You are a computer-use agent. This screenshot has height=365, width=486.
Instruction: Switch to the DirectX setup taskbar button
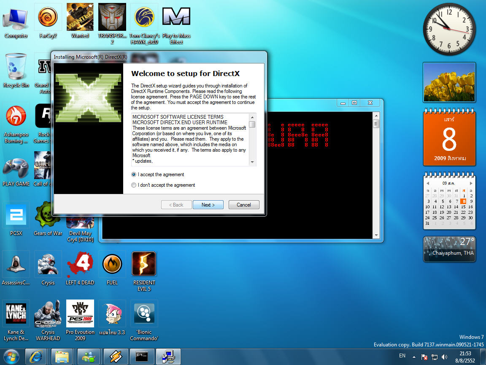(168, 357)
